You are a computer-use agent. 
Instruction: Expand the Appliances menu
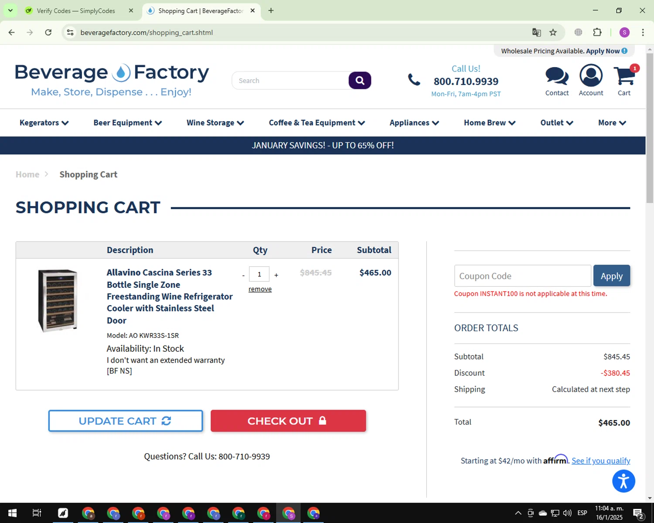[x=414, y=123]
